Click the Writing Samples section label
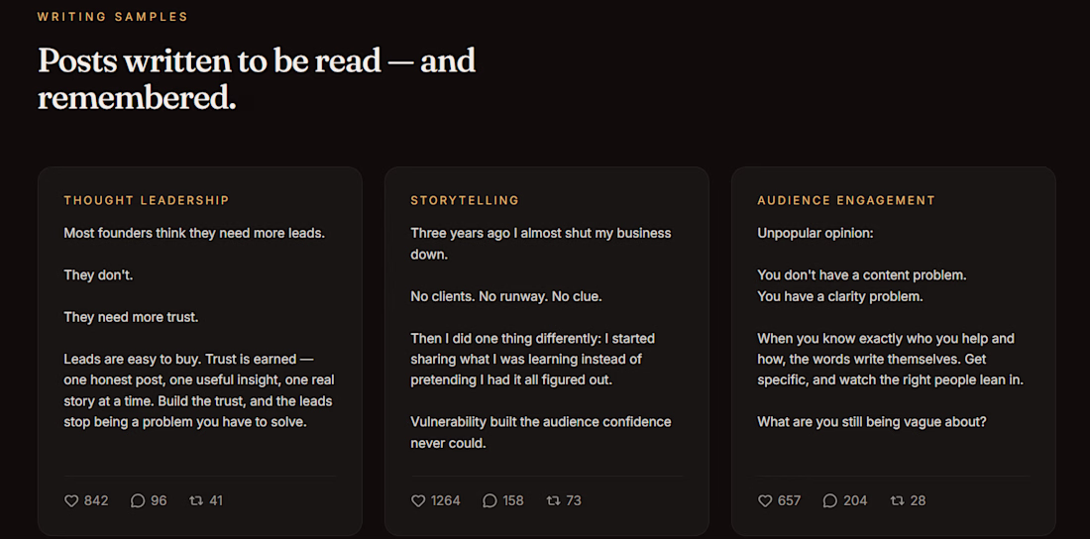Screen dimensions: 1090x539 (113, 17)
